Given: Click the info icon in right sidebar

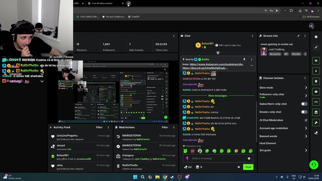Looking at the screenshot, I should [316, 37].
